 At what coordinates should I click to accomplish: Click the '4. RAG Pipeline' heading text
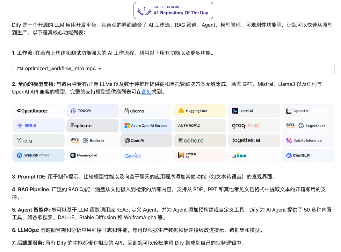click(x=31, y=190)
